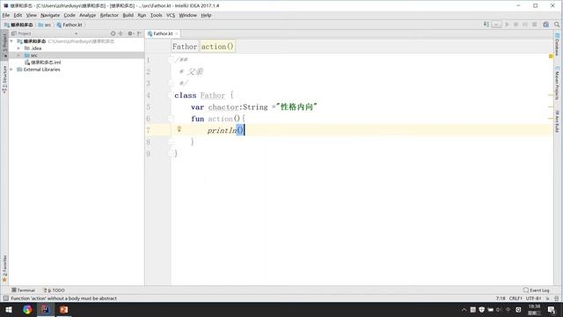The width and height of the screenshot is (563, 317).
Task: Open Chrome from the taskbar
Action: pos(27,309)
